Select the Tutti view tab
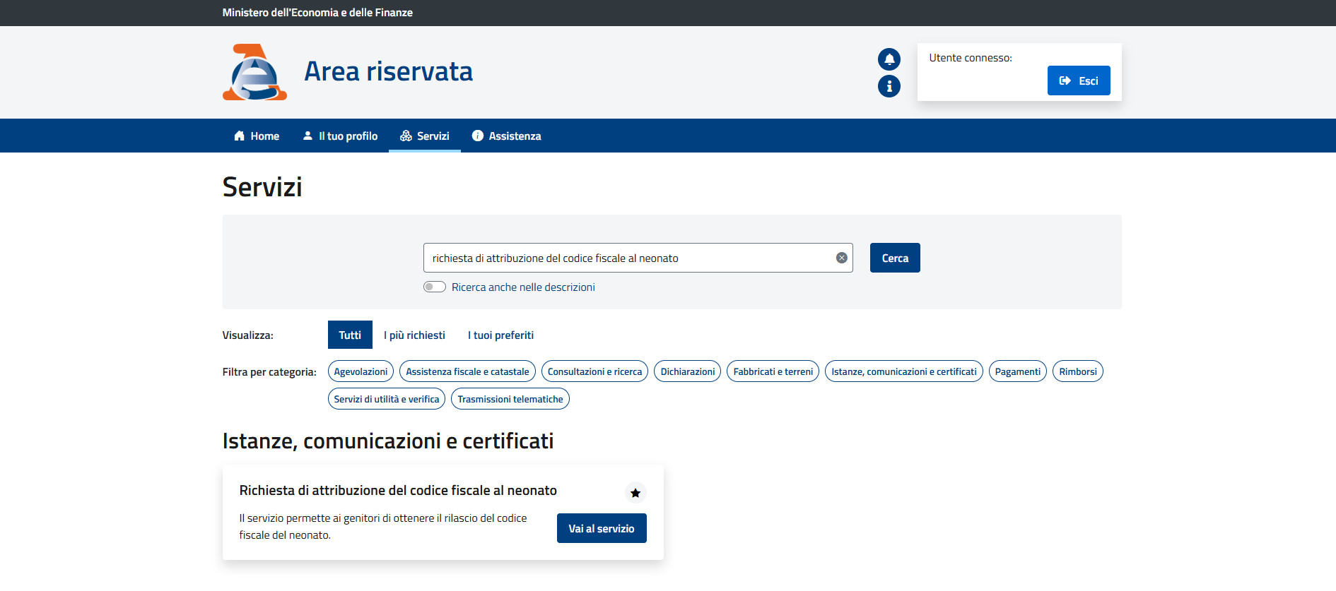The height and width of the screenshot is (591, 1336). 350,335
